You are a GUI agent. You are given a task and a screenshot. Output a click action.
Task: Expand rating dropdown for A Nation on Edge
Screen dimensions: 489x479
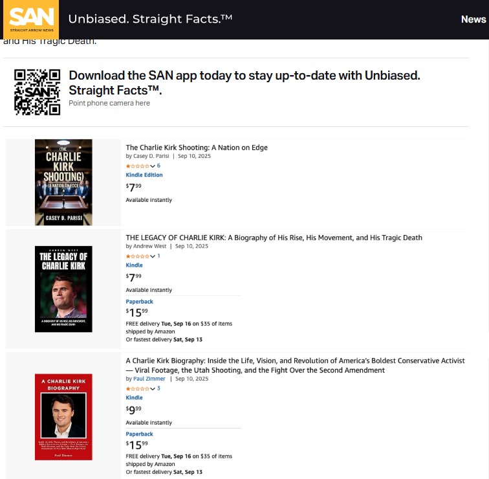tap(153, 166)
